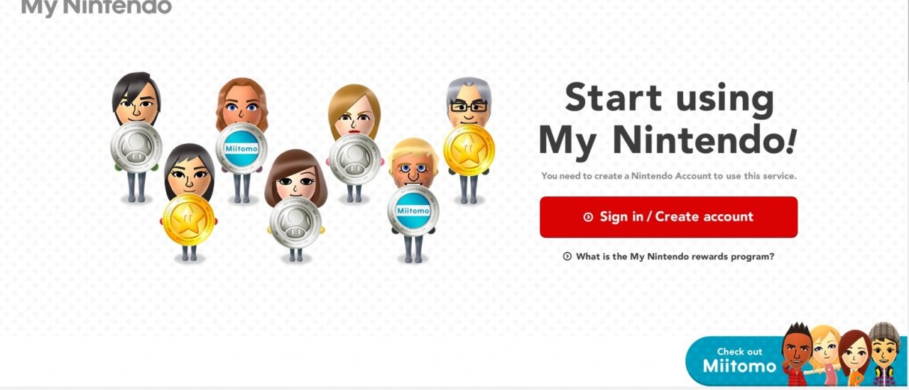The height and width of the screenshot is (390, 909).
Task: Click the Start using My Nintendo! heading
Action: pos(668,118)
